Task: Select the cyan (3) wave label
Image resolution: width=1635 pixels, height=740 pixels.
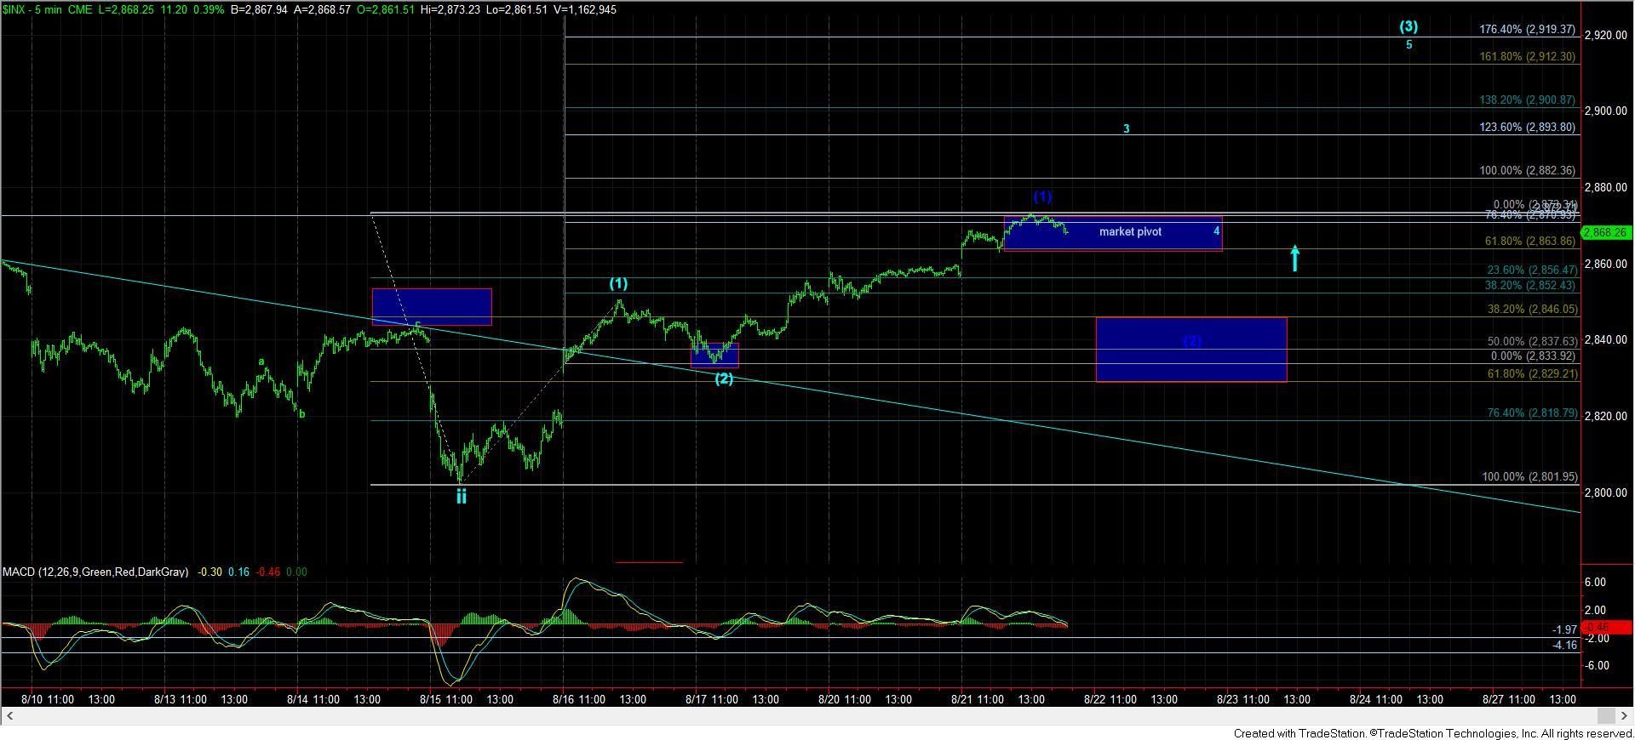Action: [1408, 26]
